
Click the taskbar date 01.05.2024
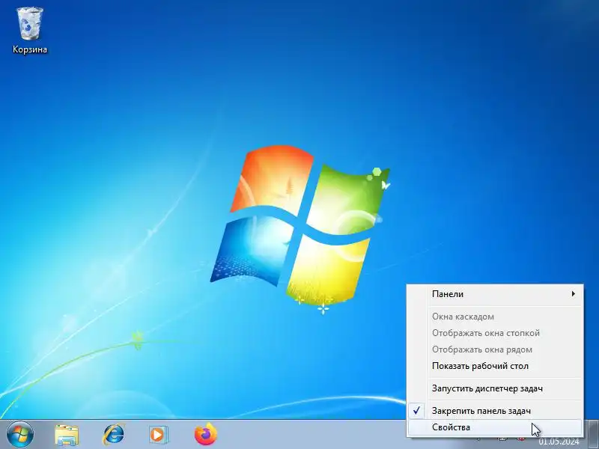pos(559,442)
